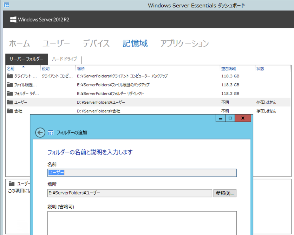
Task: Click dialog icon beside フォルダーの追加 title
Action: point(51,132)
